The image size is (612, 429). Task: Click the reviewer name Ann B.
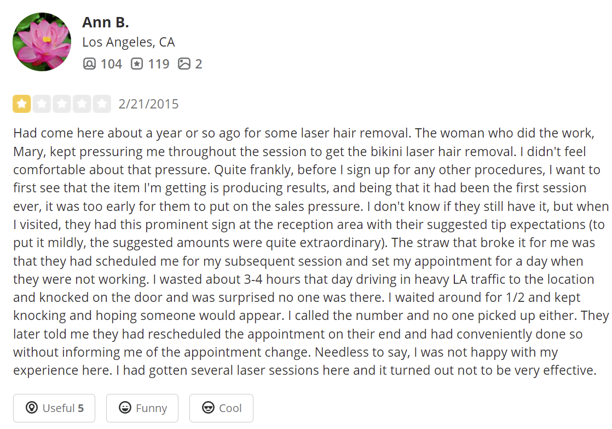tap(106, 22)
